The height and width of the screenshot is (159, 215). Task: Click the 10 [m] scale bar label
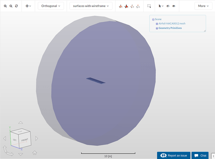coord(108,156)
